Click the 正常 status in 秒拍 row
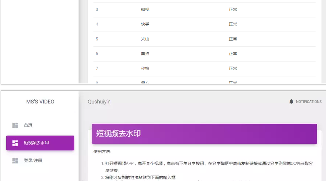This screenshot has height=181, width=326. [x=233, y=68]
